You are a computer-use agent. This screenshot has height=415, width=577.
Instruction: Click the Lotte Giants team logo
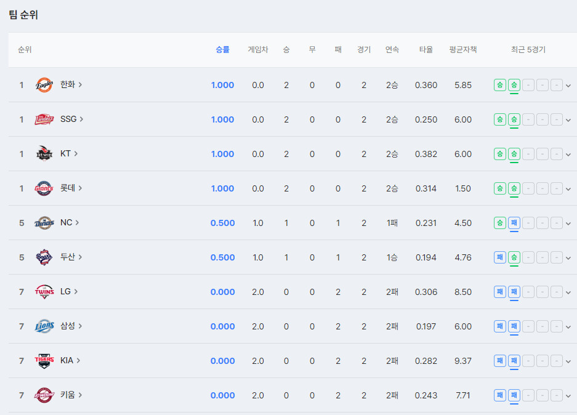(44, 188)
